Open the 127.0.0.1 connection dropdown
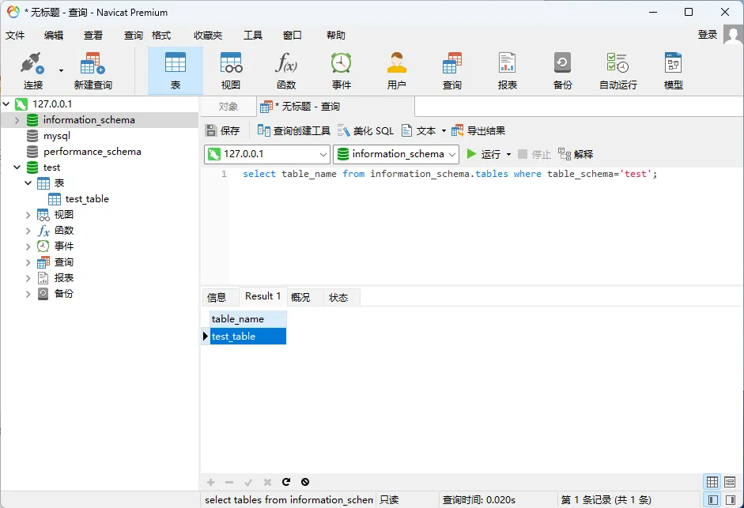744x508 pixels. point(267,154)
